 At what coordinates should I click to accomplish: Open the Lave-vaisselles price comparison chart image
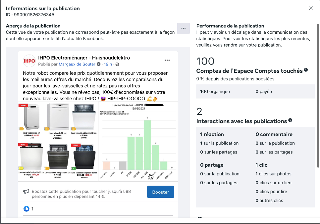pos(138,142)
